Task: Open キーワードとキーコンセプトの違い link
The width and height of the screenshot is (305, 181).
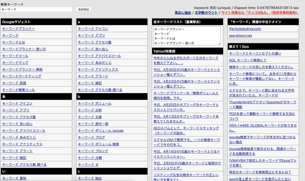Action: (x=255, y=53)
